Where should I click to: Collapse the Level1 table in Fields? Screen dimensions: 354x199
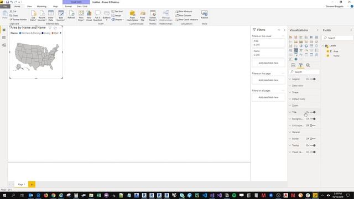pyautogui.click(x=323, y=46)
